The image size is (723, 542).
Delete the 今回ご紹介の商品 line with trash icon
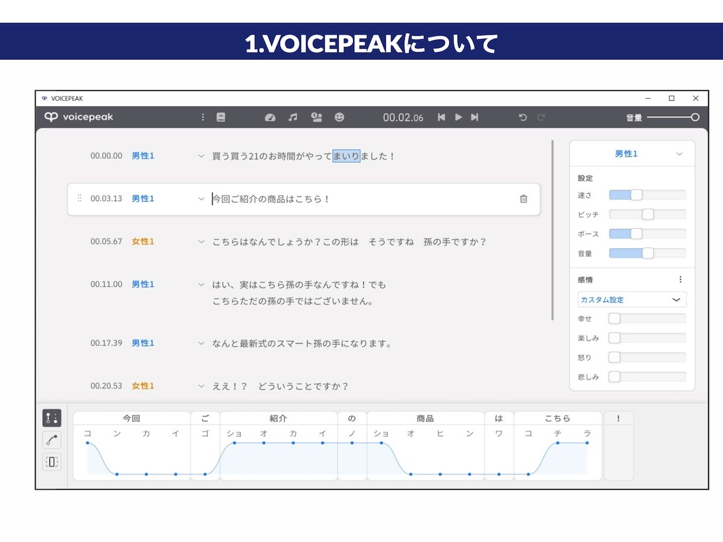point(524,199)
